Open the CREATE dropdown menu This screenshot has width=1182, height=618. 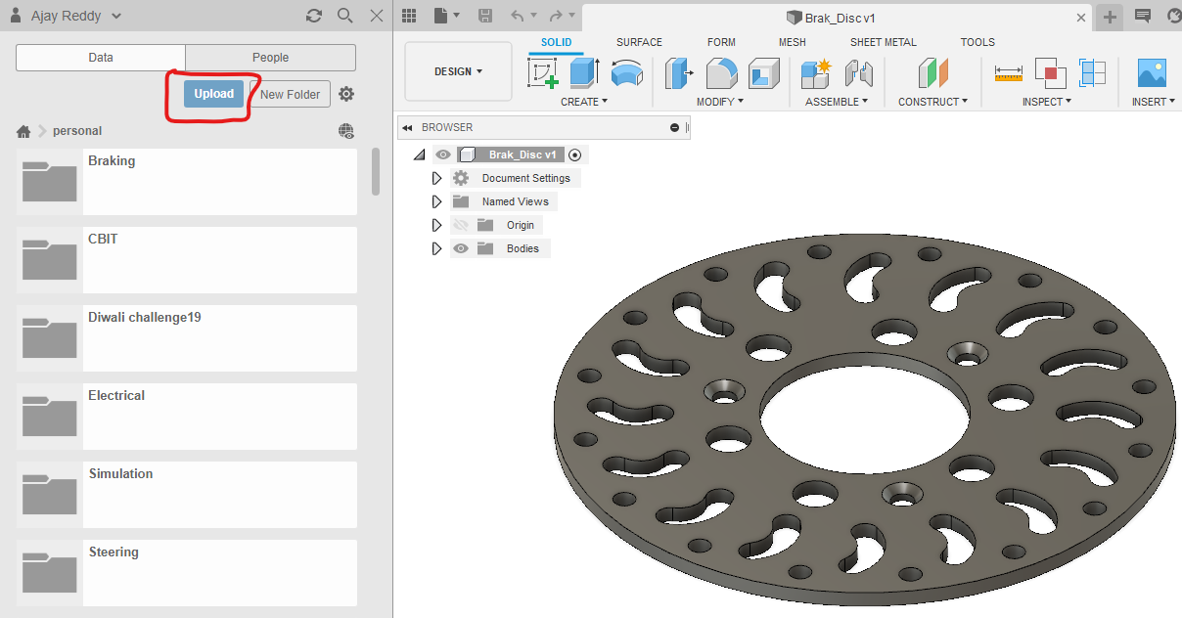584,102
